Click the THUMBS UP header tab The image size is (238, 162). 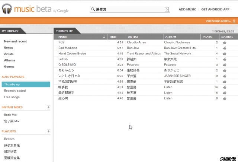click(64, 31)
